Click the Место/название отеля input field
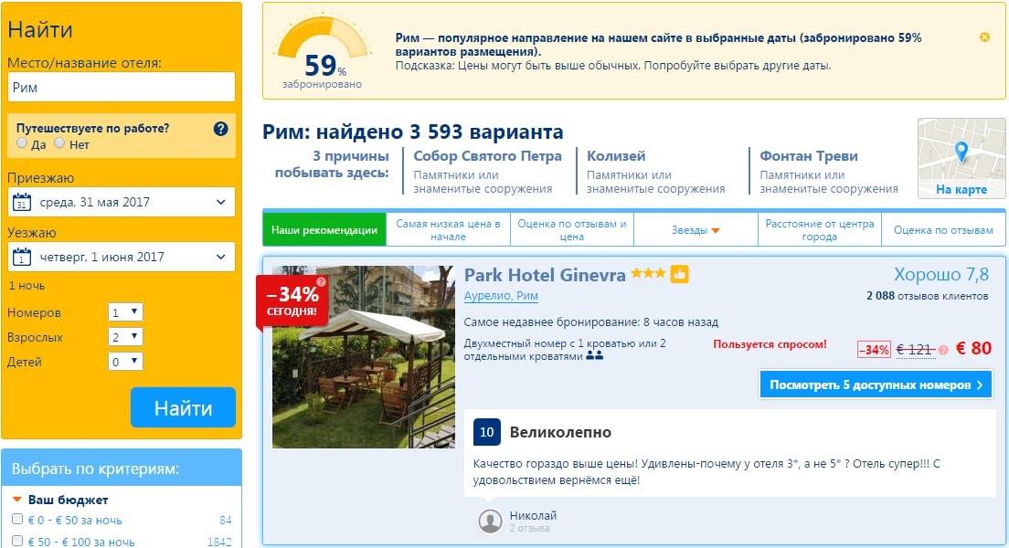 [x=122, y=87]
